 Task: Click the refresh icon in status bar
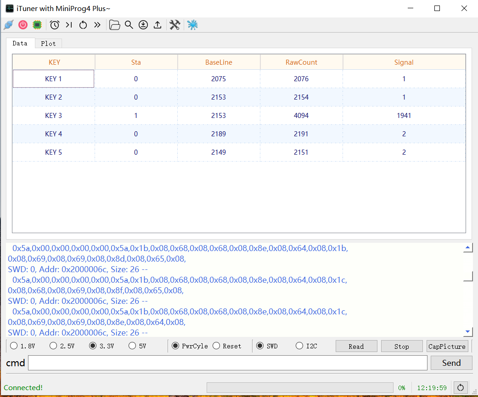click(460, 387)
